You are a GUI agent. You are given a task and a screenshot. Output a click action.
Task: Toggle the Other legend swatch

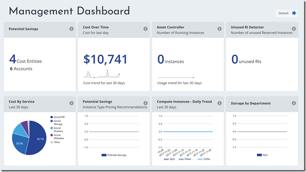point(51,142)
